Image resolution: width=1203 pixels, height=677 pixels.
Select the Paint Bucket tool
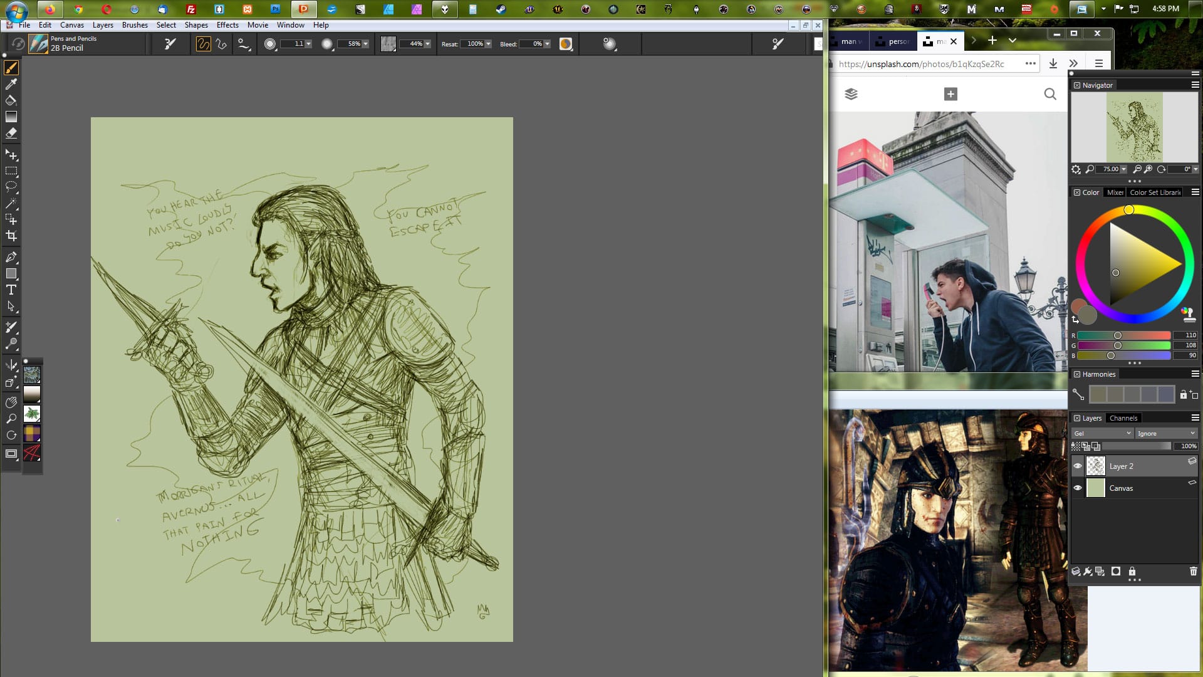(x=11, y=100)
